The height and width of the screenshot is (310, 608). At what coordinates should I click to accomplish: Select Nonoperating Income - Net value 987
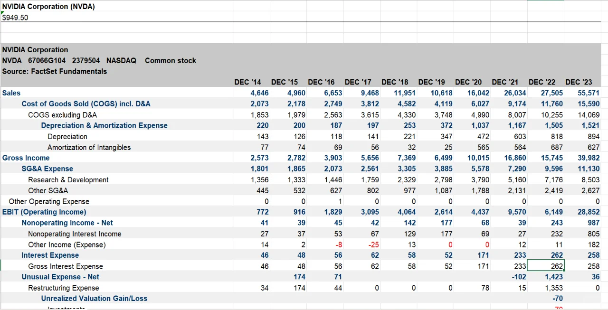tap(594, 223)
